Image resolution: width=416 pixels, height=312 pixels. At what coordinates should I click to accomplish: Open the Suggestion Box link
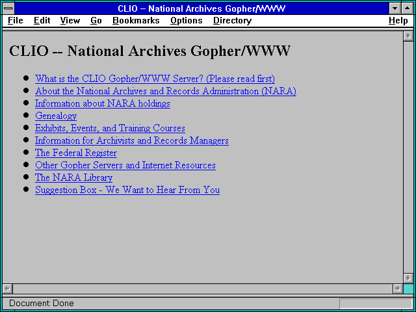coord(127,190)
